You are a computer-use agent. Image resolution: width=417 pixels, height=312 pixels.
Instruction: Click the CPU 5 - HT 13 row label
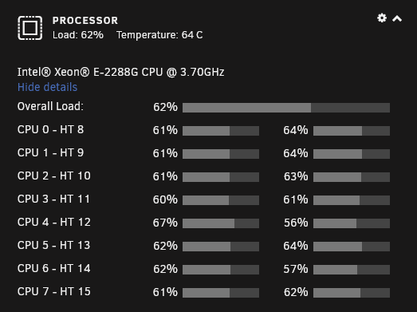tap(54, 245)
